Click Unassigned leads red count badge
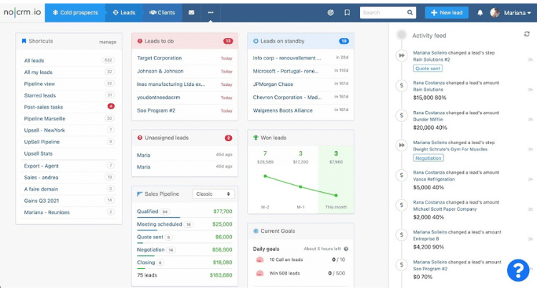 [228, 138]
